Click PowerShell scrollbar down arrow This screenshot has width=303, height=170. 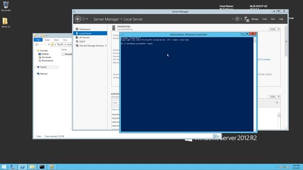(x=255, y=130)
